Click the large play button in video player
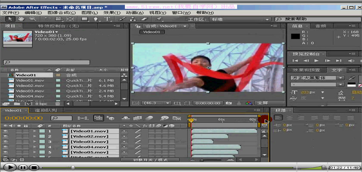The width and height of the screenshot is (362, 172). pos(9,167)
